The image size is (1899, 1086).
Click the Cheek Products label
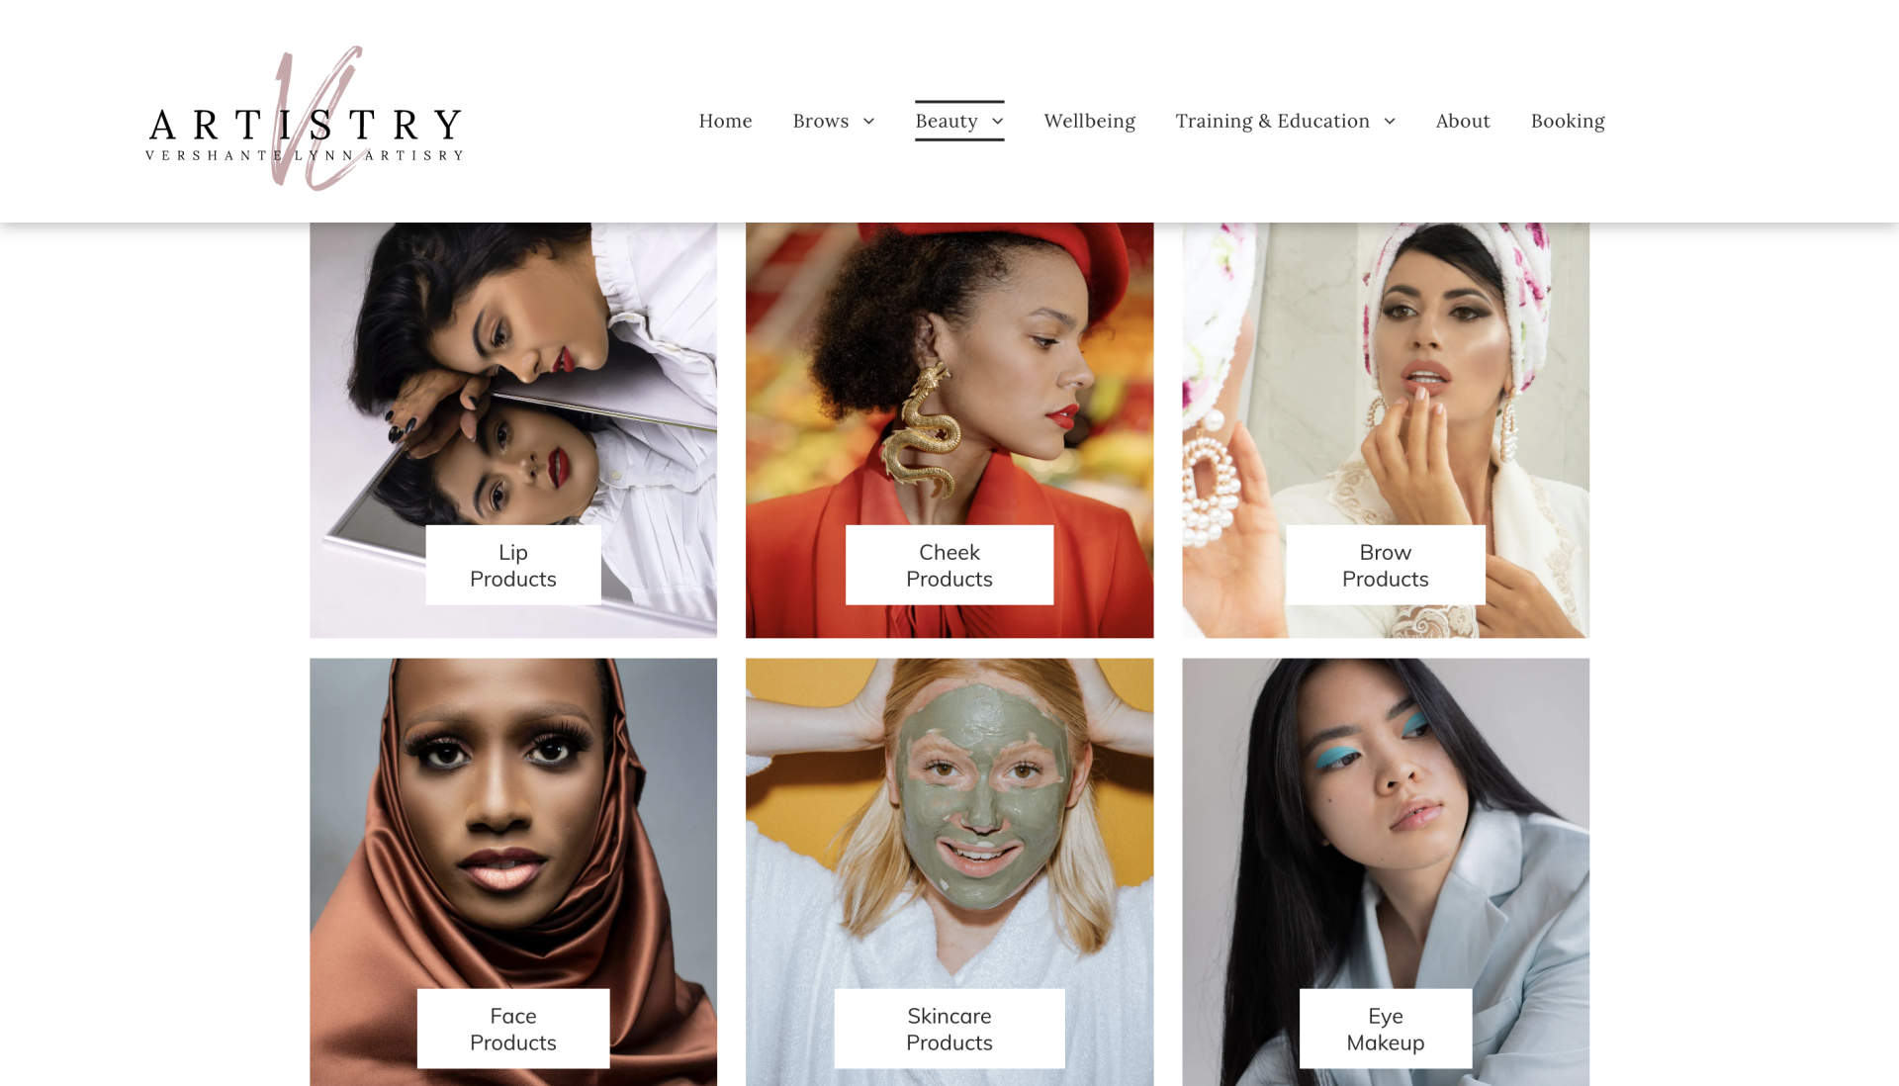tap(949, 565)
